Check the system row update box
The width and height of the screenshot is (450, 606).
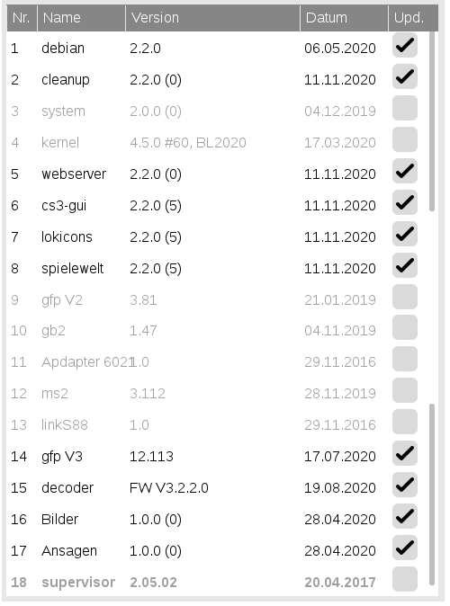tap(404, 109)
